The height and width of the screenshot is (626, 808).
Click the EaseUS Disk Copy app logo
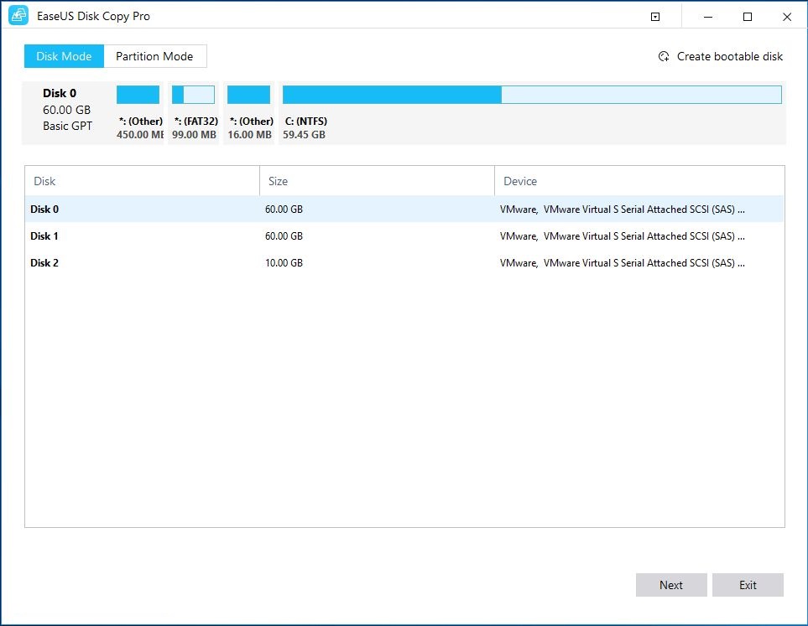[x=18, y=16]
